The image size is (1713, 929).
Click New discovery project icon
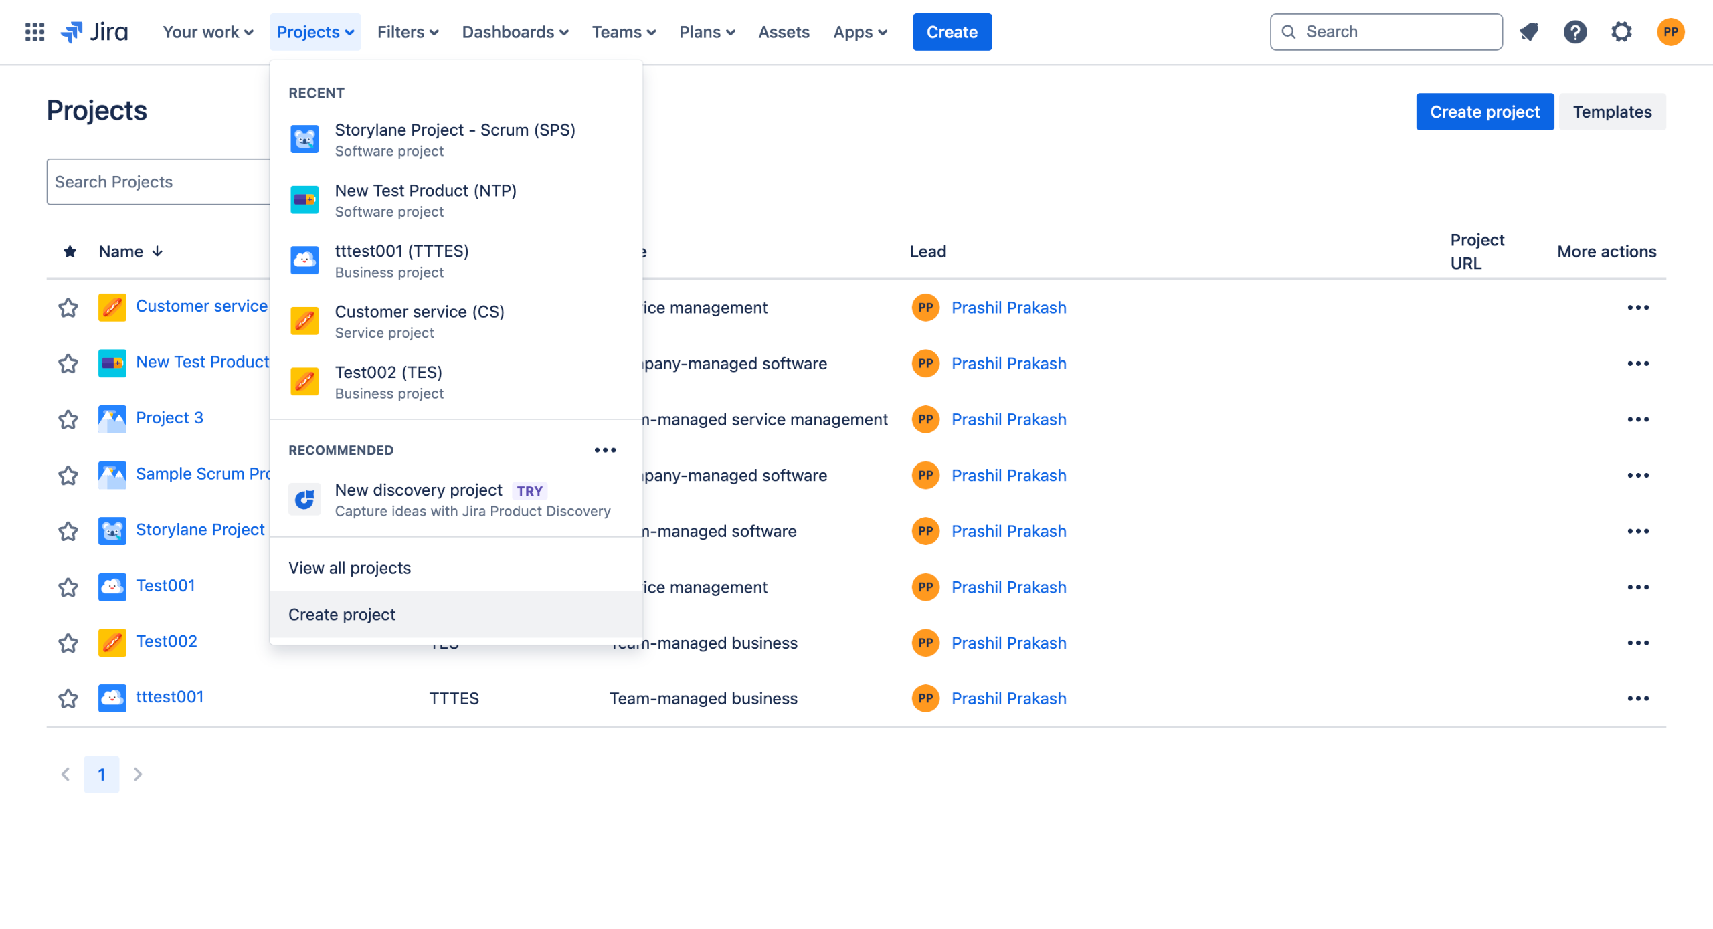304,500
